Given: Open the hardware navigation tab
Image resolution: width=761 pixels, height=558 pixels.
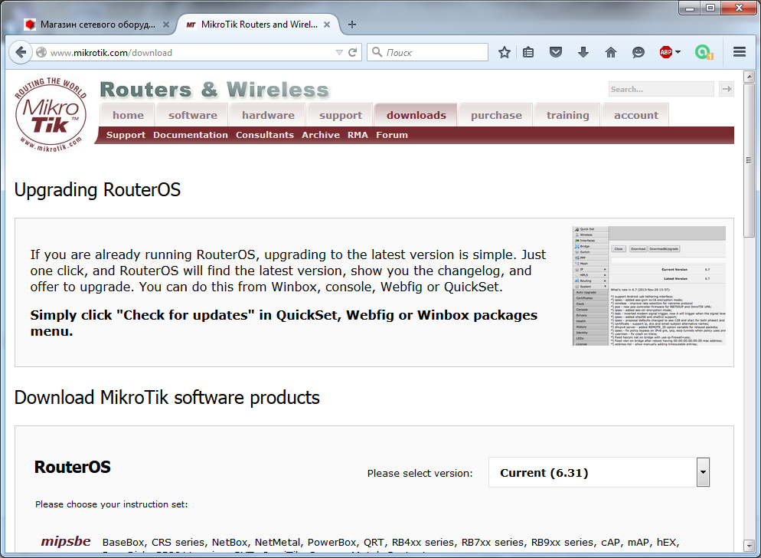Looking at the screenshot, I should 268,115.
